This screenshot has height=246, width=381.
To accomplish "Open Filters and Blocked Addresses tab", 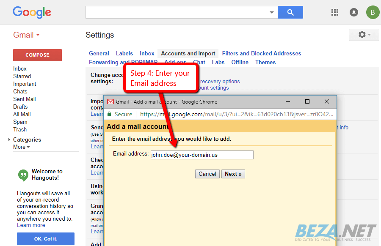I will click(262, 53).
